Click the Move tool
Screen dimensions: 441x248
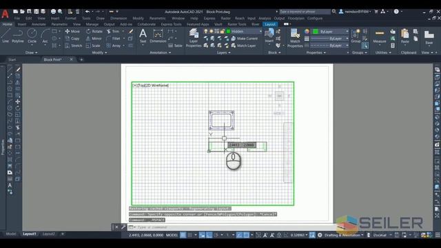click(x=72, y=32)
